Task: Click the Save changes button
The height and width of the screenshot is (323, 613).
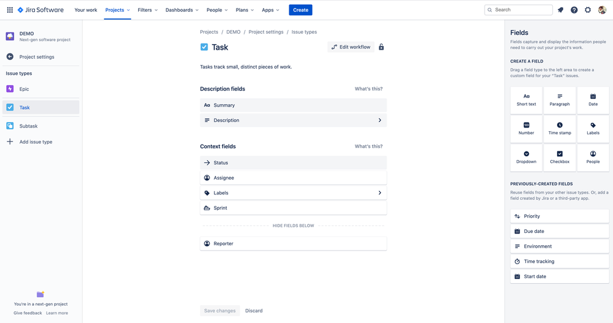Action: coord(220,311)
